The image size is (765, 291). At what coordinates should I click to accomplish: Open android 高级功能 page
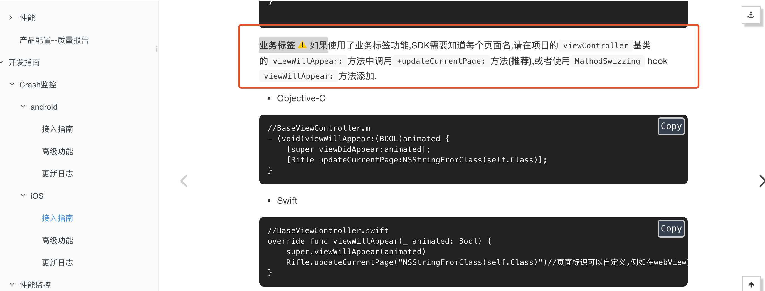pyautogui.click(x=57, y=151)
